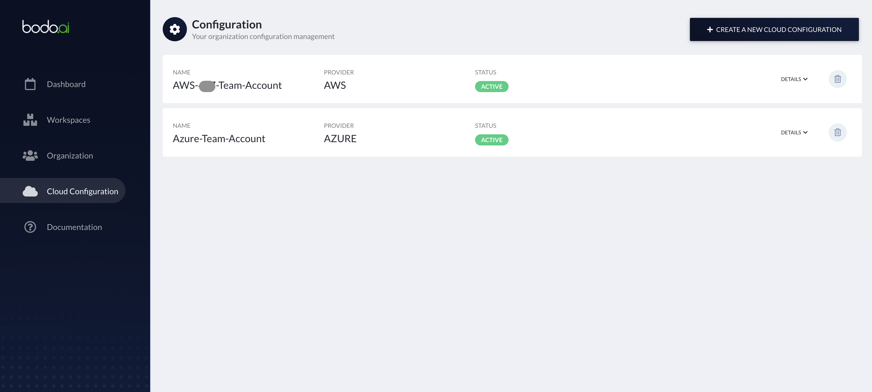Screen dimensions: 872x392
Task: Click the Azure row details chevron
Action: (x=805, y=133)
